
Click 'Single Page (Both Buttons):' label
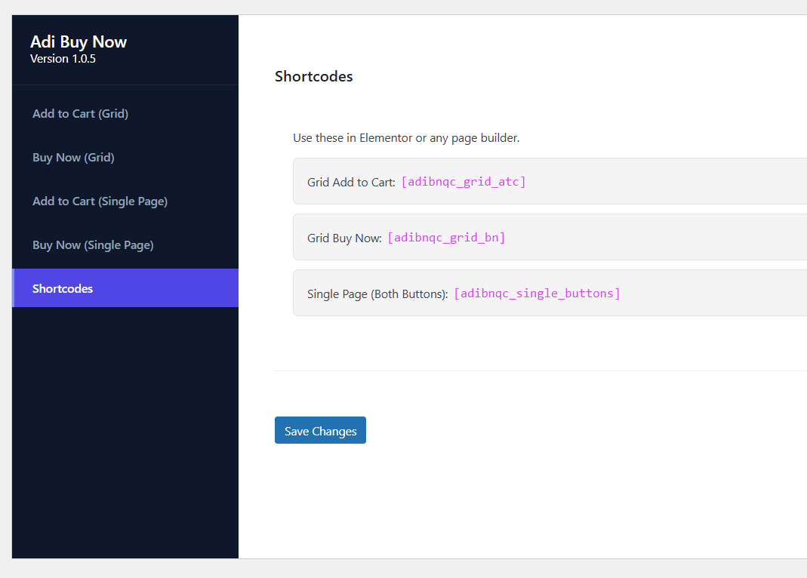377,294
